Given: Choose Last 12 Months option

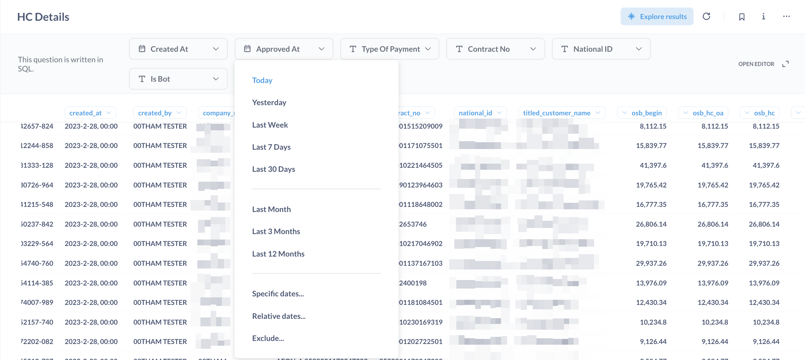Looking at the screenshot, I should click(278, 254).
